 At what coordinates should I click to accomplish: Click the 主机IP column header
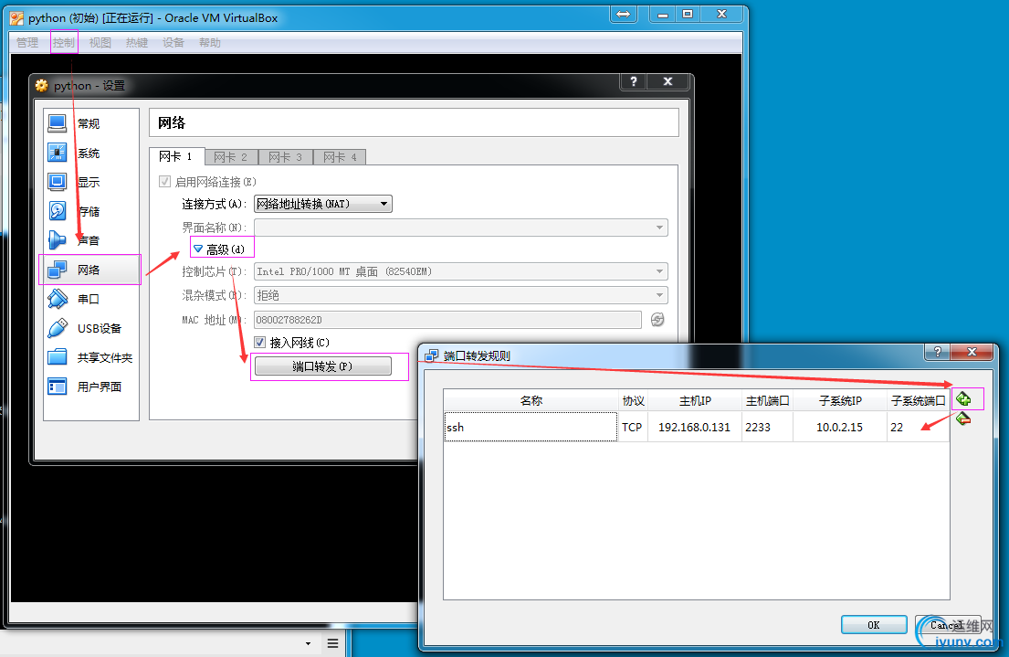695,400
